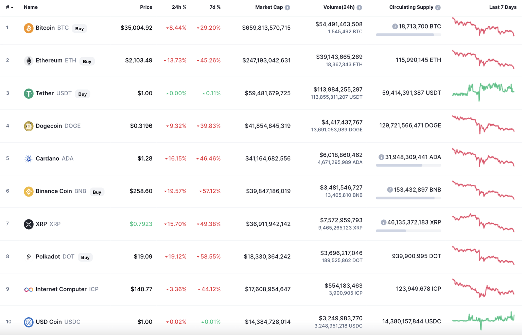Open the Cardano ADA coin page
This screenshot has height=335, width=522.
coord(48,158)
